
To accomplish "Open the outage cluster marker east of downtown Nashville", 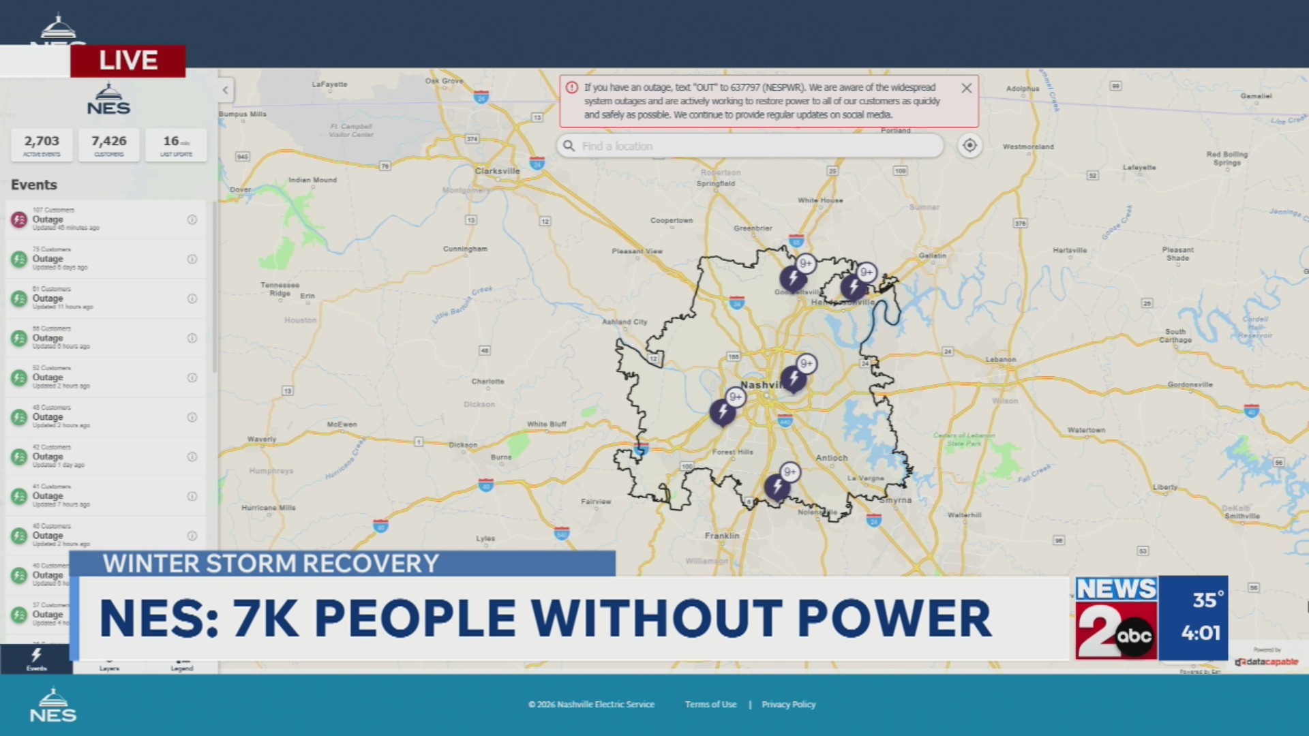I will 794,378.
